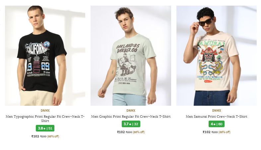Click DNMX brand under the green t-shirt
Viewport: 261px width, 150px height.
[x=131, y=111]
